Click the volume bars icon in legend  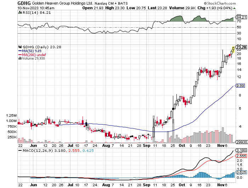click(x=20, y=58)
